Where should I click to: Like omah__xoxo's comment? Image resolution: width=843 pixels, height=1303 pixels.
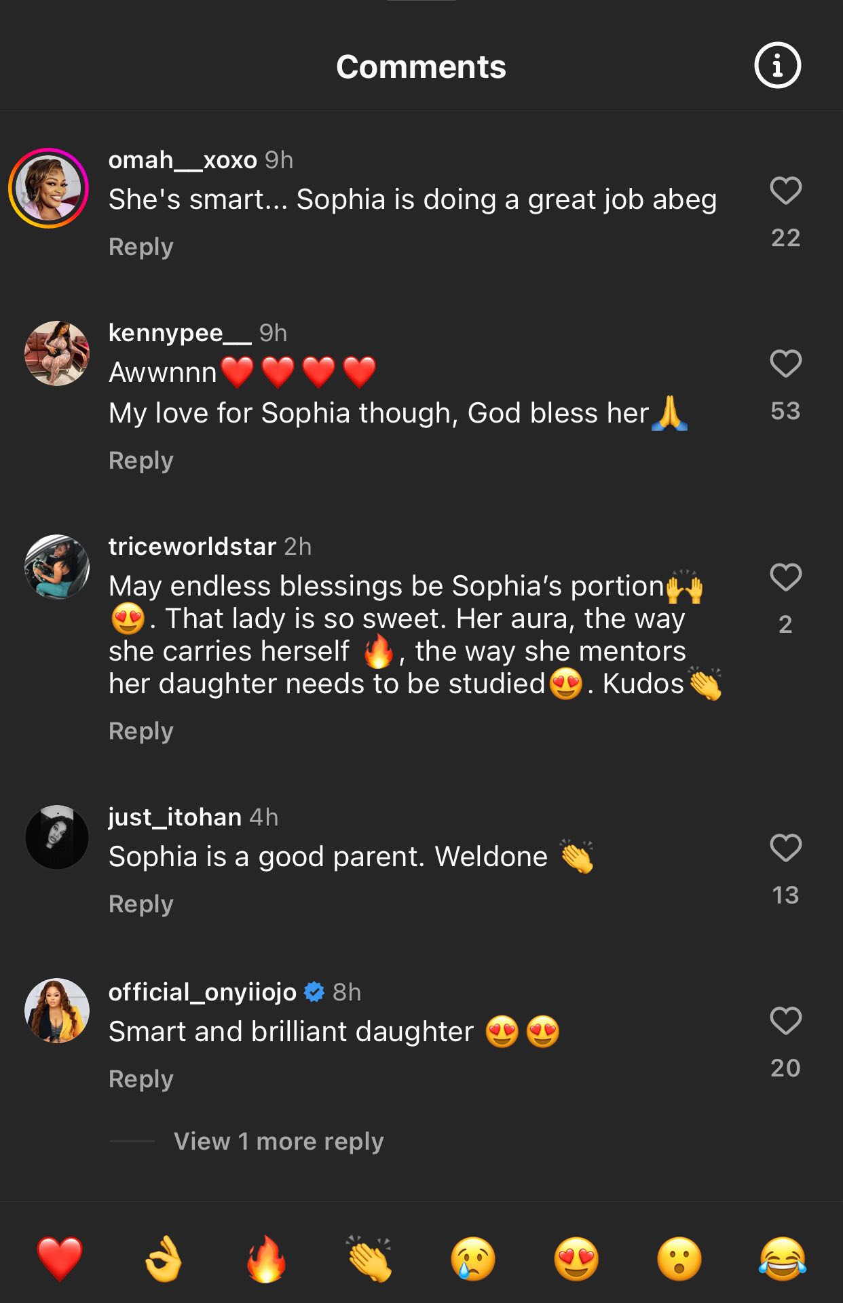786,191
